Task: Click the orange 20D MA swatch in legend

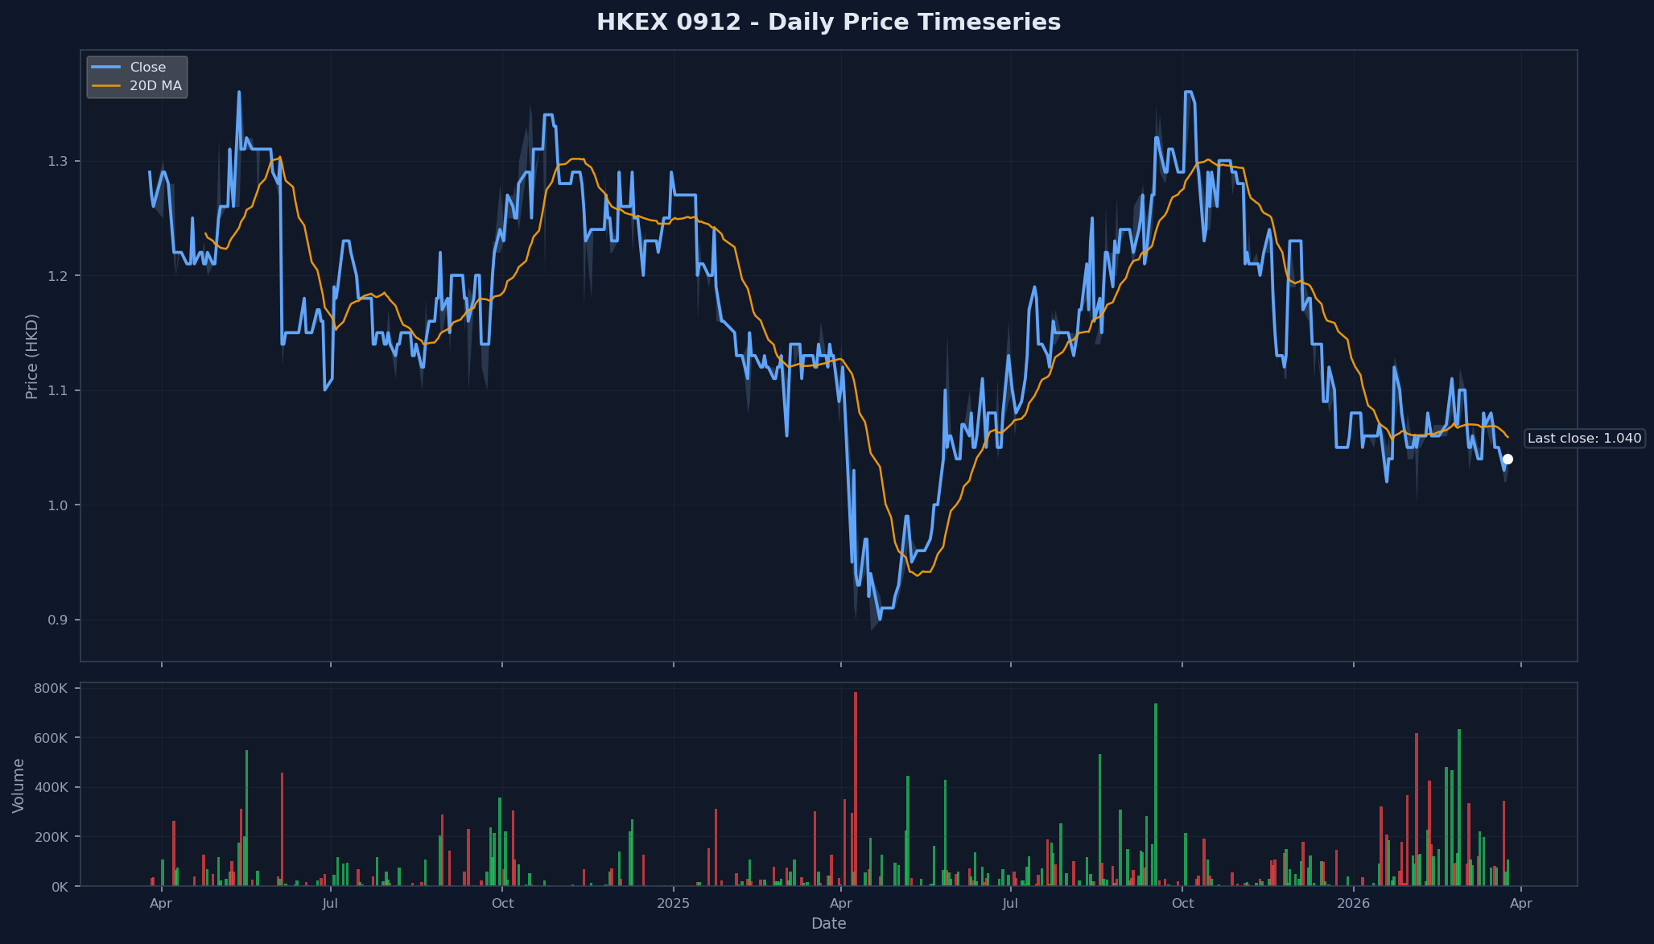Action: pyautogui.click(x=106, y=86)
